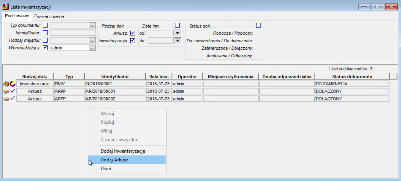401x181 pixels.
Task: Open the Typ dokumentu dropdown list
Action: (92, 25)
